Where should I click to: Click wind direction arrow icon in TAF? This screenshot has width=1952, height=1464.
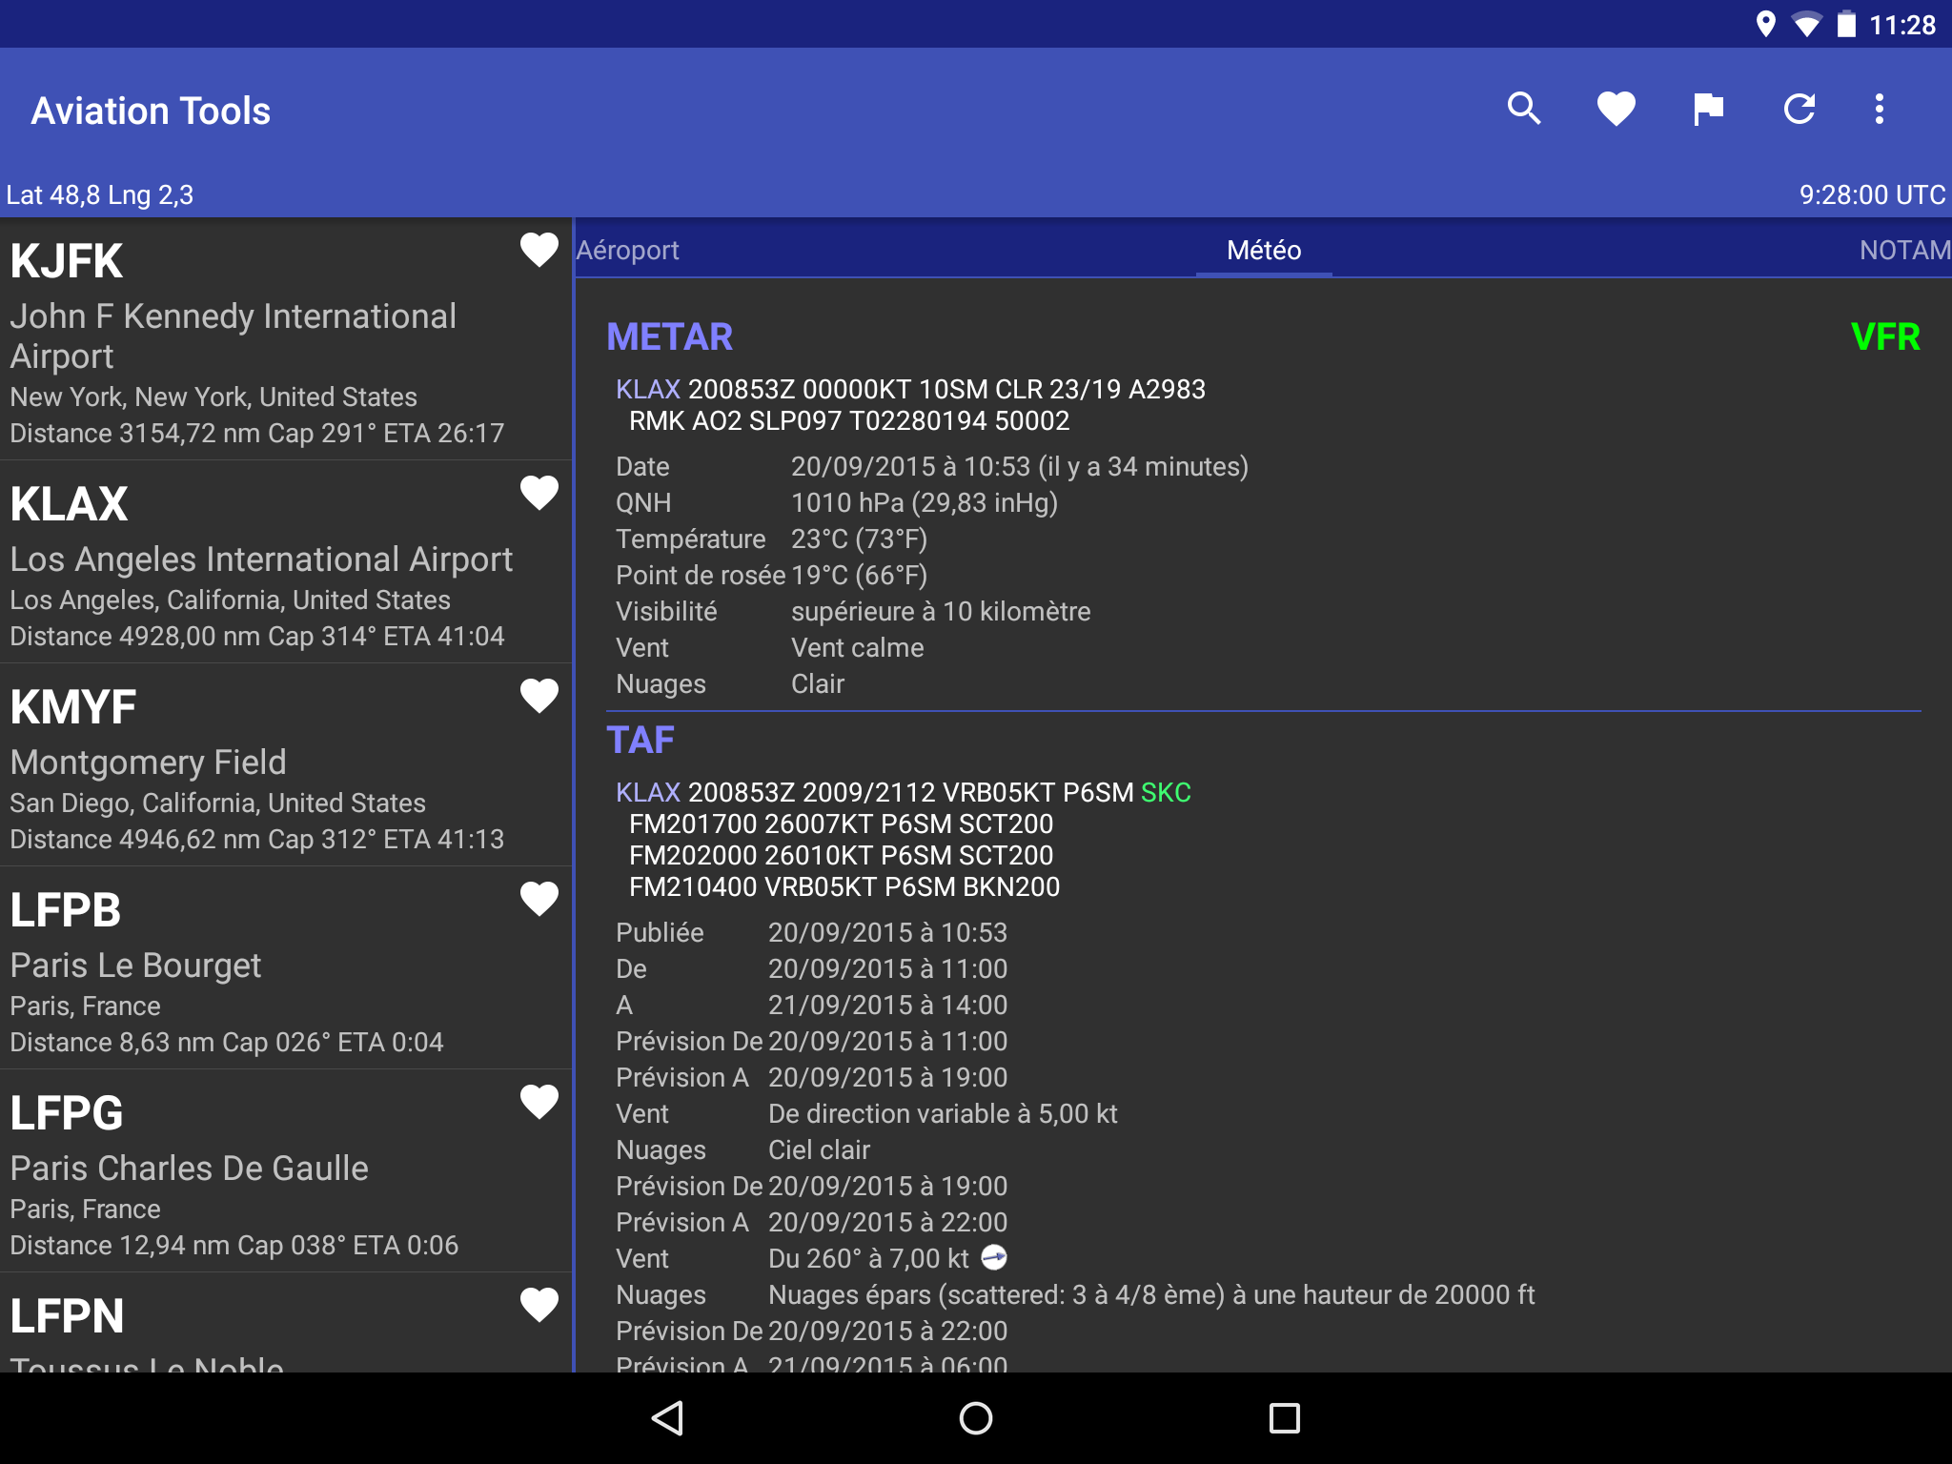[994, 1258]
